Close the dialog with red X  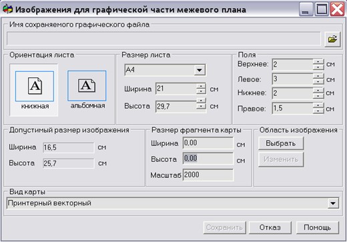coord(337,9)
